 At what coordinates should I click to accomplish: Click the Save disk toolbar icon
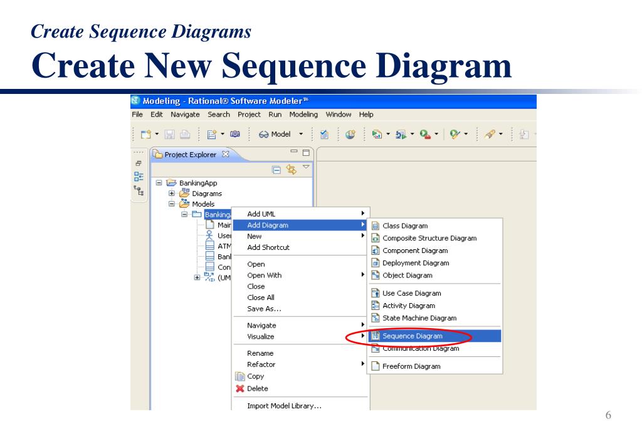(x=169, y=134)
